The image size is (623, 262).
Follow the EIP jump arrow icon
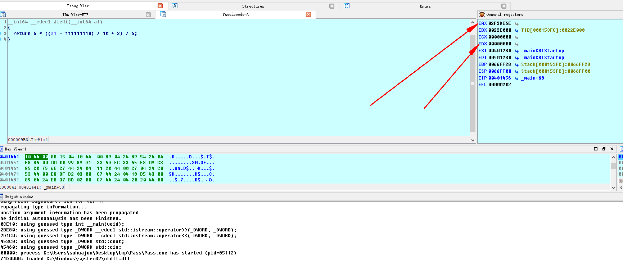pos(517,78)
